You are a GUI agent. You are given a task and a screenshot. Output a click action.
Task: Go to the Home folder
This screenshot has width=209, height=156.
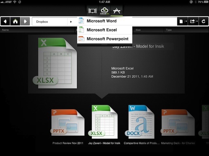[15, 22]
